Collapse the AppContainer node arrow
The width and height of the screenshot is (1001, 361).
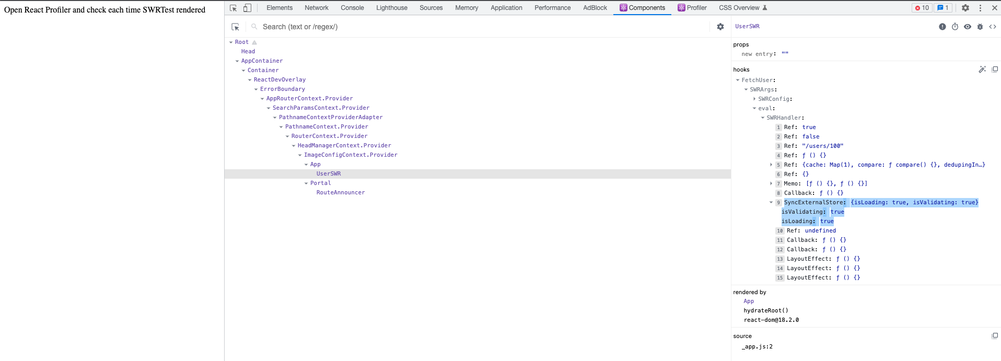coord(237,61)
